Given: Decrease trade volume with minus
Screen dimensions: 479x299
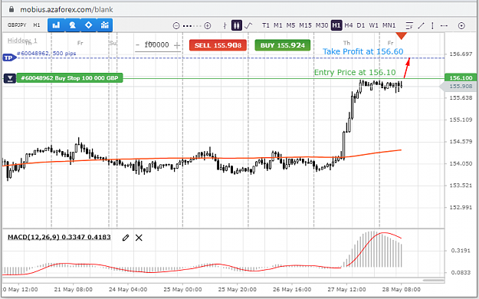Looking at the screenshot, I should 137,45.
